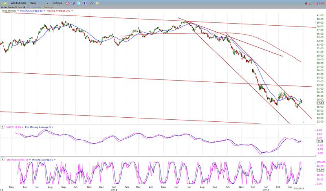The width and height of the screenshot is (326, 191).
Task: Open the Settings menu
Action: click(x=57, y=3)
